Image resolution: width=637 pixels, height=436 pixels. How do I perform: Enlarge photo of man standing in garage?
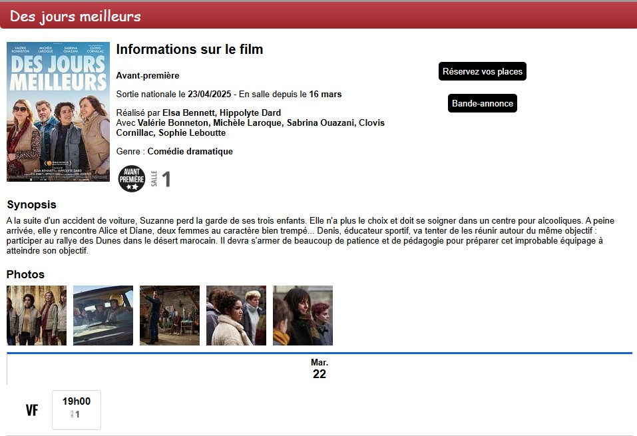click(x=170, y=316)
